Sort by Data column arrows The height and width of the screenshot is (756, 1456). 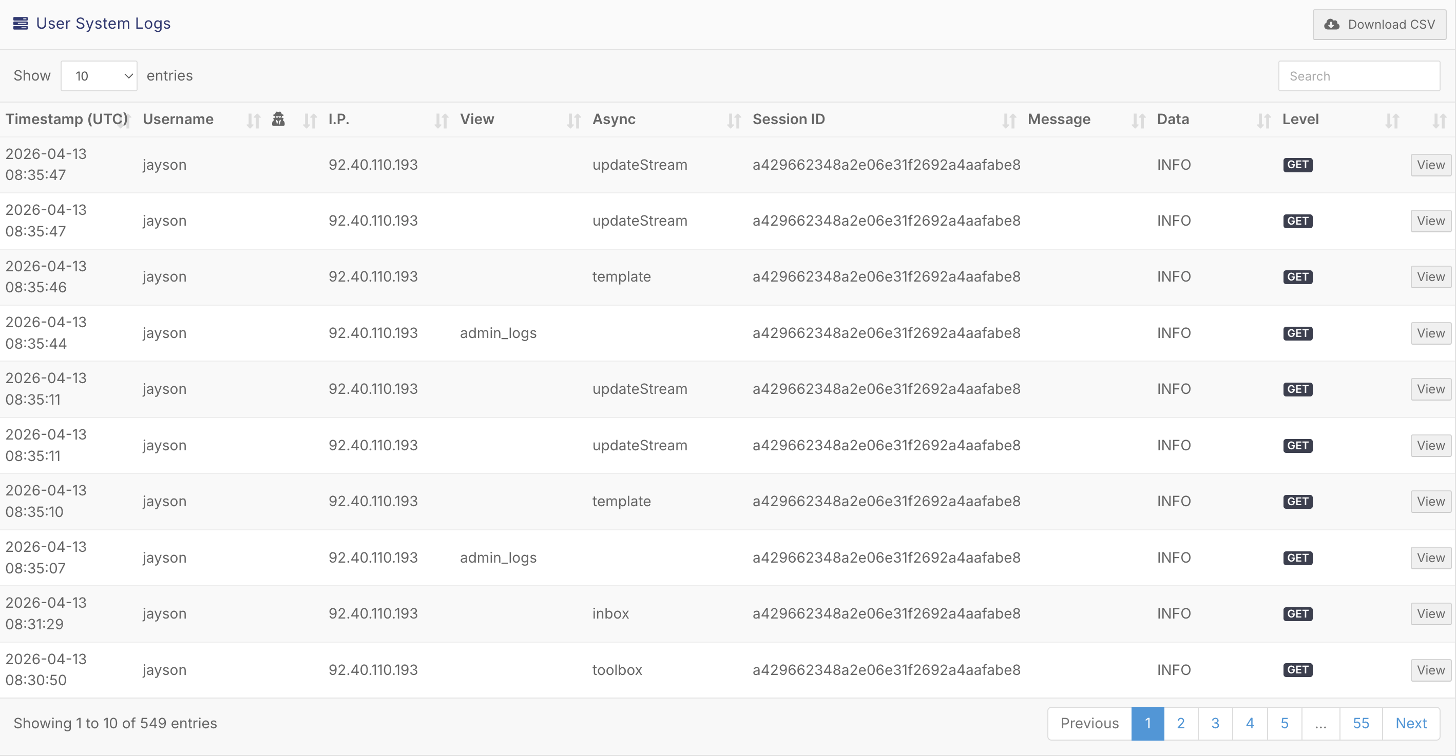(x=1263, y=120)
